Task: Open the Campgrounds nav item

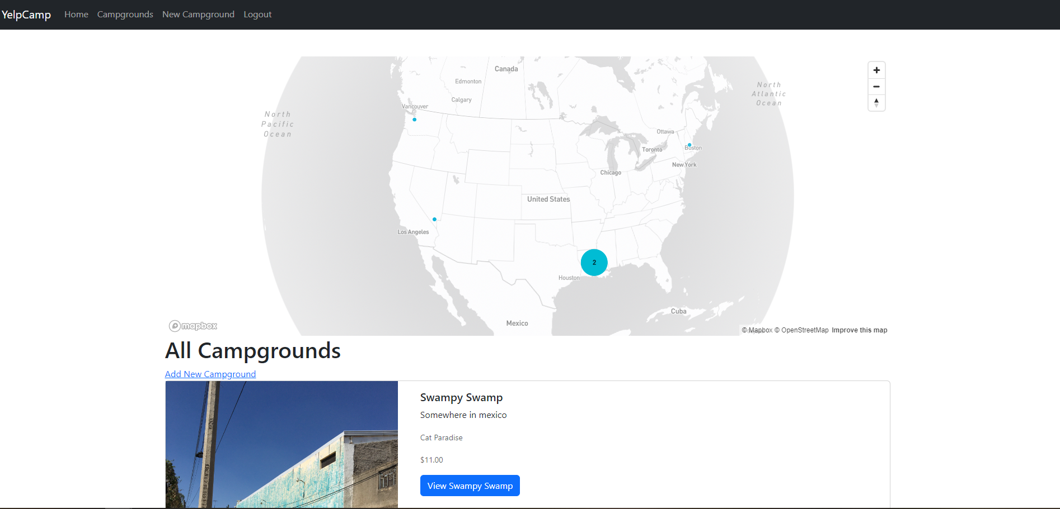Action: pos(125,15)
